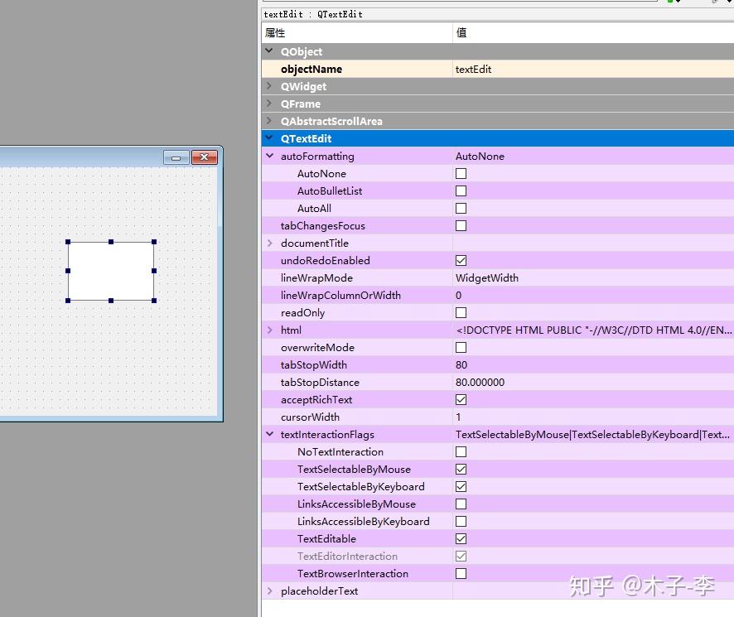Screen dimensions: 734x617
Task: Open lineWrapMode WidgetWidth value
Action: click(593, 278)
